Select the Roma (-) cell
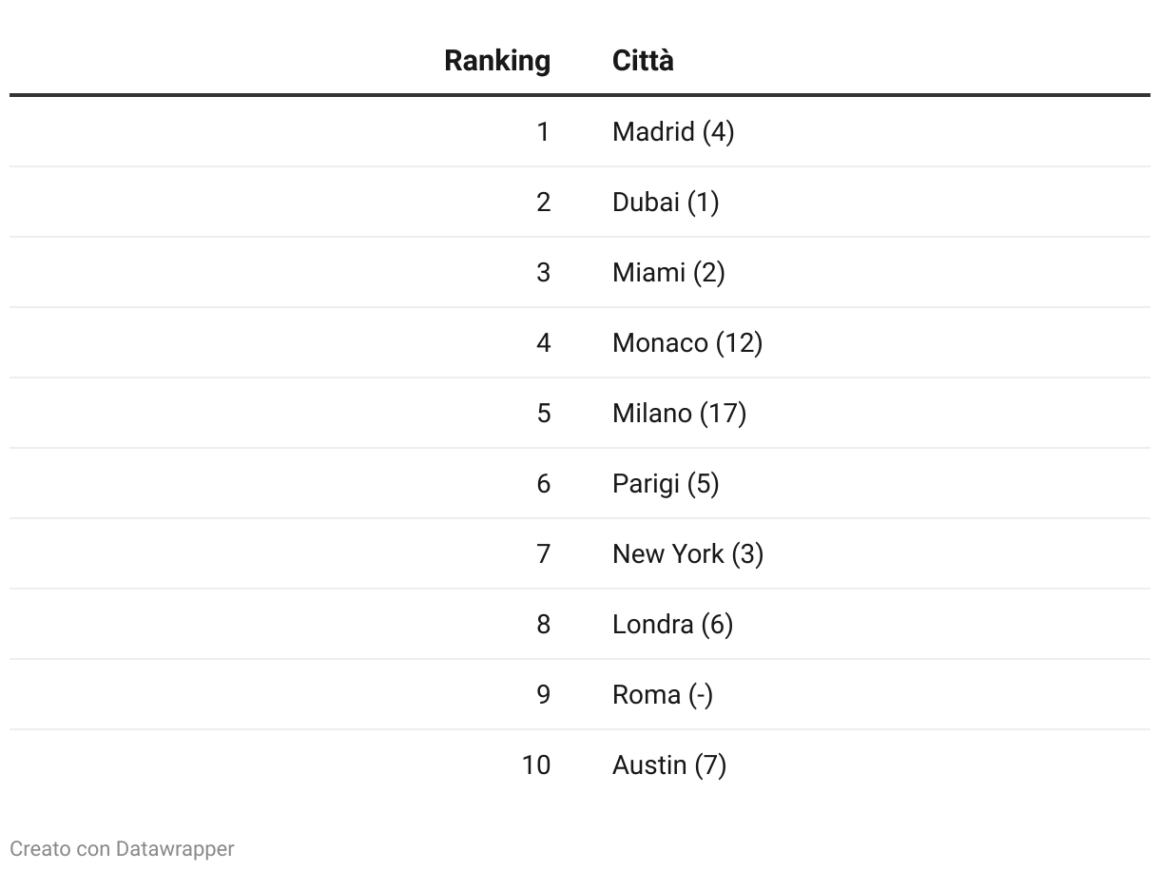This screenshot has height=871, width=1160. 663,694
